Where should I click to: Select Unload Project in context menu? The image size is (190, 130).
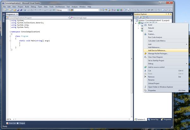pyautogui.click(x=166, y=83)
